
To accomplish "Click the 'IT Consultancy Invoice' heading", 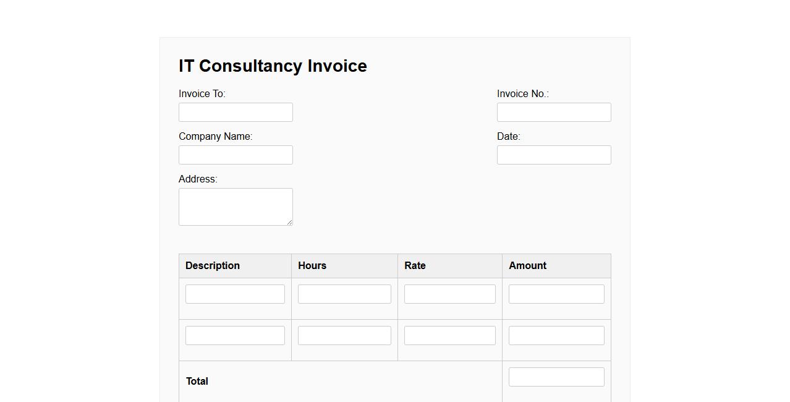I will [x=273, y=66].
